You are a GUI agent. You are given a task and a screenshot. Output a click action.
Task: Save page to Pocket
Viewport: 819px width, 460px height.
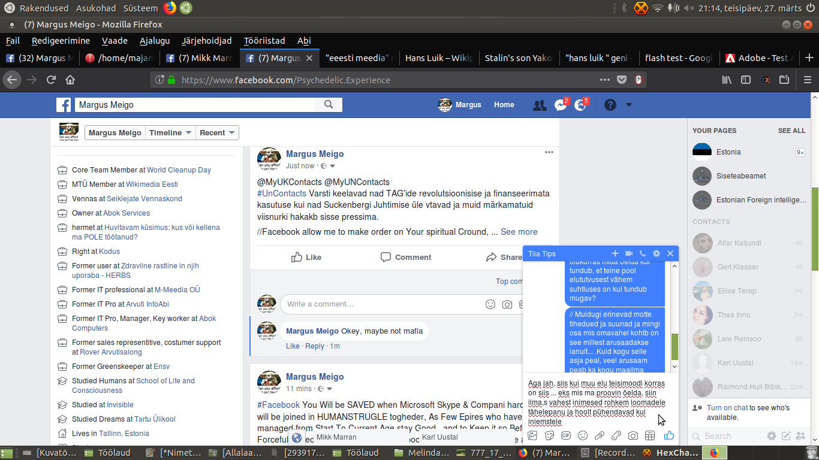coord(622,80)
